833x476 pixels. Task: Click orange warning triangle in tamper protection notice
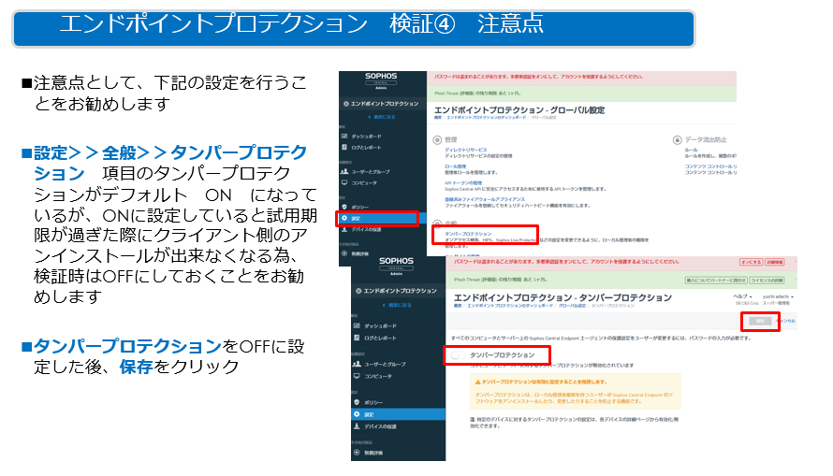477,382
